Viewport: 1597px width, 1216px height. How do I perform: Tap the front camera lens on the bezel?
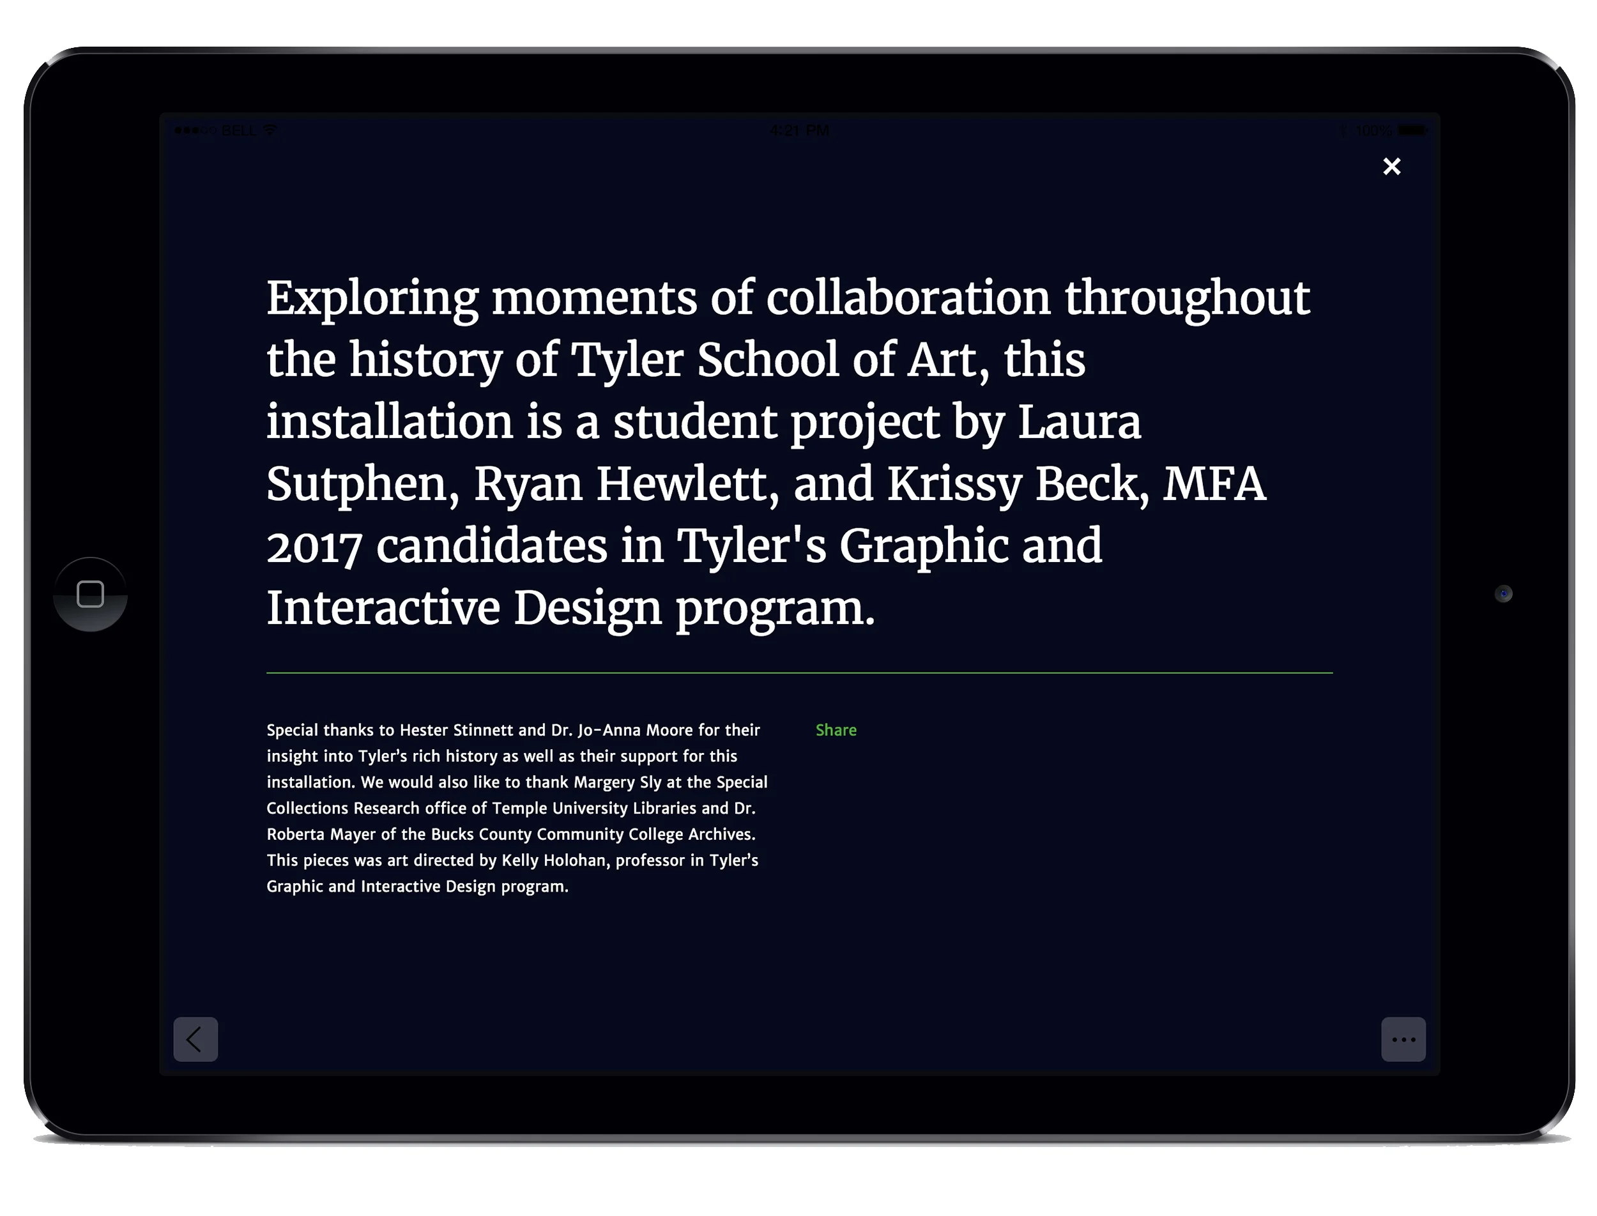[x=1503, y=593]
